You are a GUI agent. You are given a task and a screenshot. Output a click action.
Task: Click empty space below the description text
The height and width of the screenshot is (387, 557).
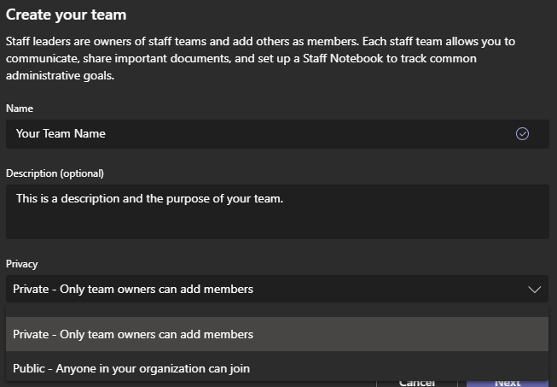pos(276,225)
